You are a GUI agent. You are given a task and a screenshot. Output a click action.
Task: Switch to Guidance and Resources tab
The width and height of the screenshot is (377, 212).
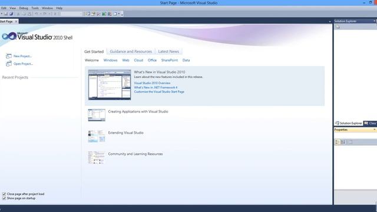click(131, 51)
